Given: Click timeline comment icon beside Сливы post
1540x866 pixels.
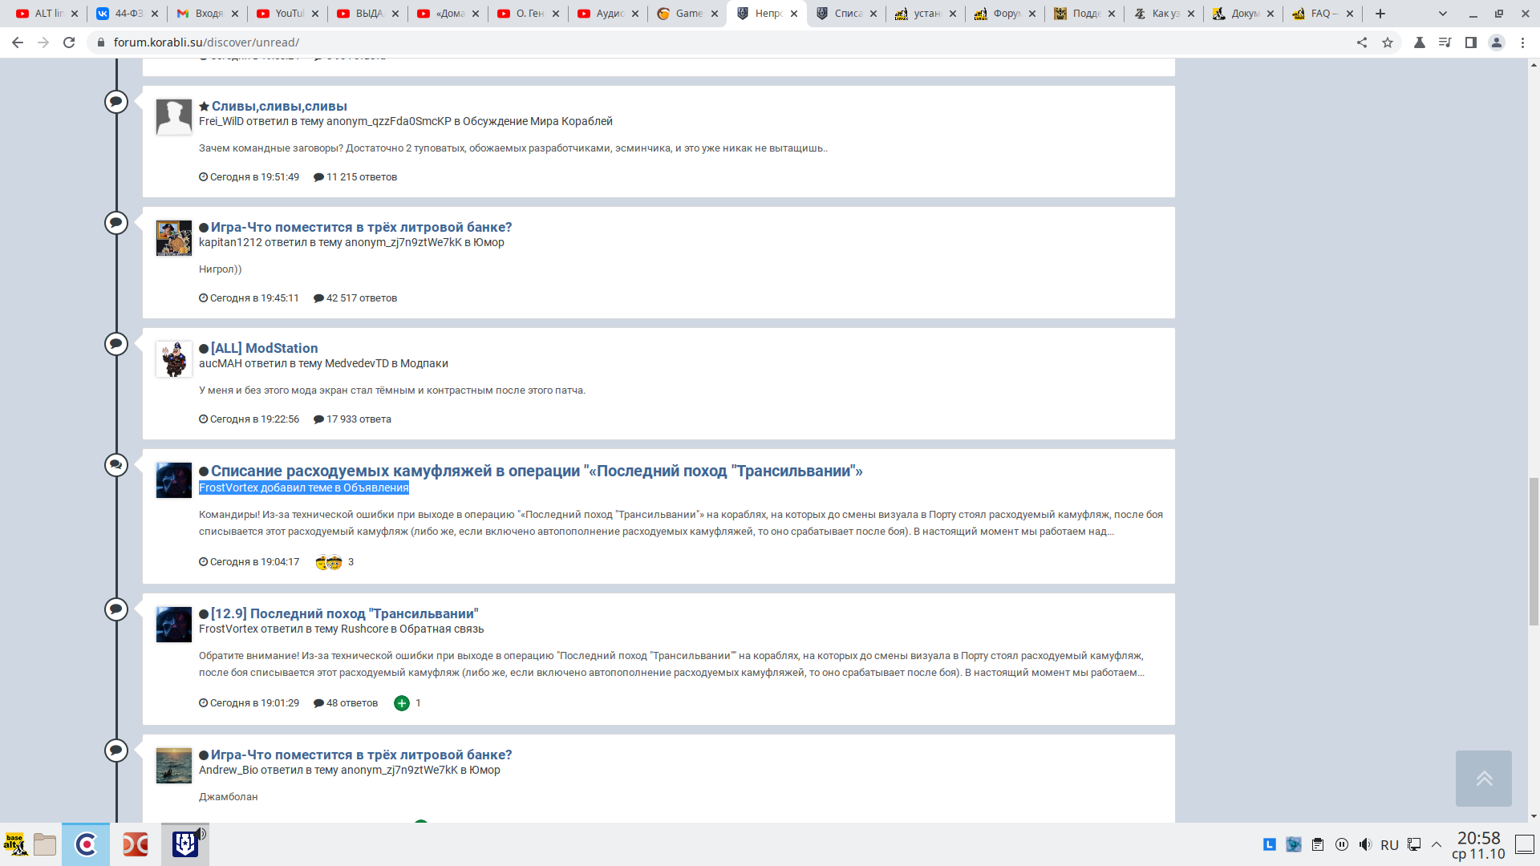Looking at the screenshot, I should (116, 102).
